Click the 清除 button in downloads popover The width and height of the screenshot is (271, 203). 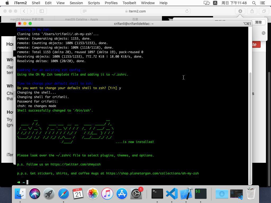point(258,22)
